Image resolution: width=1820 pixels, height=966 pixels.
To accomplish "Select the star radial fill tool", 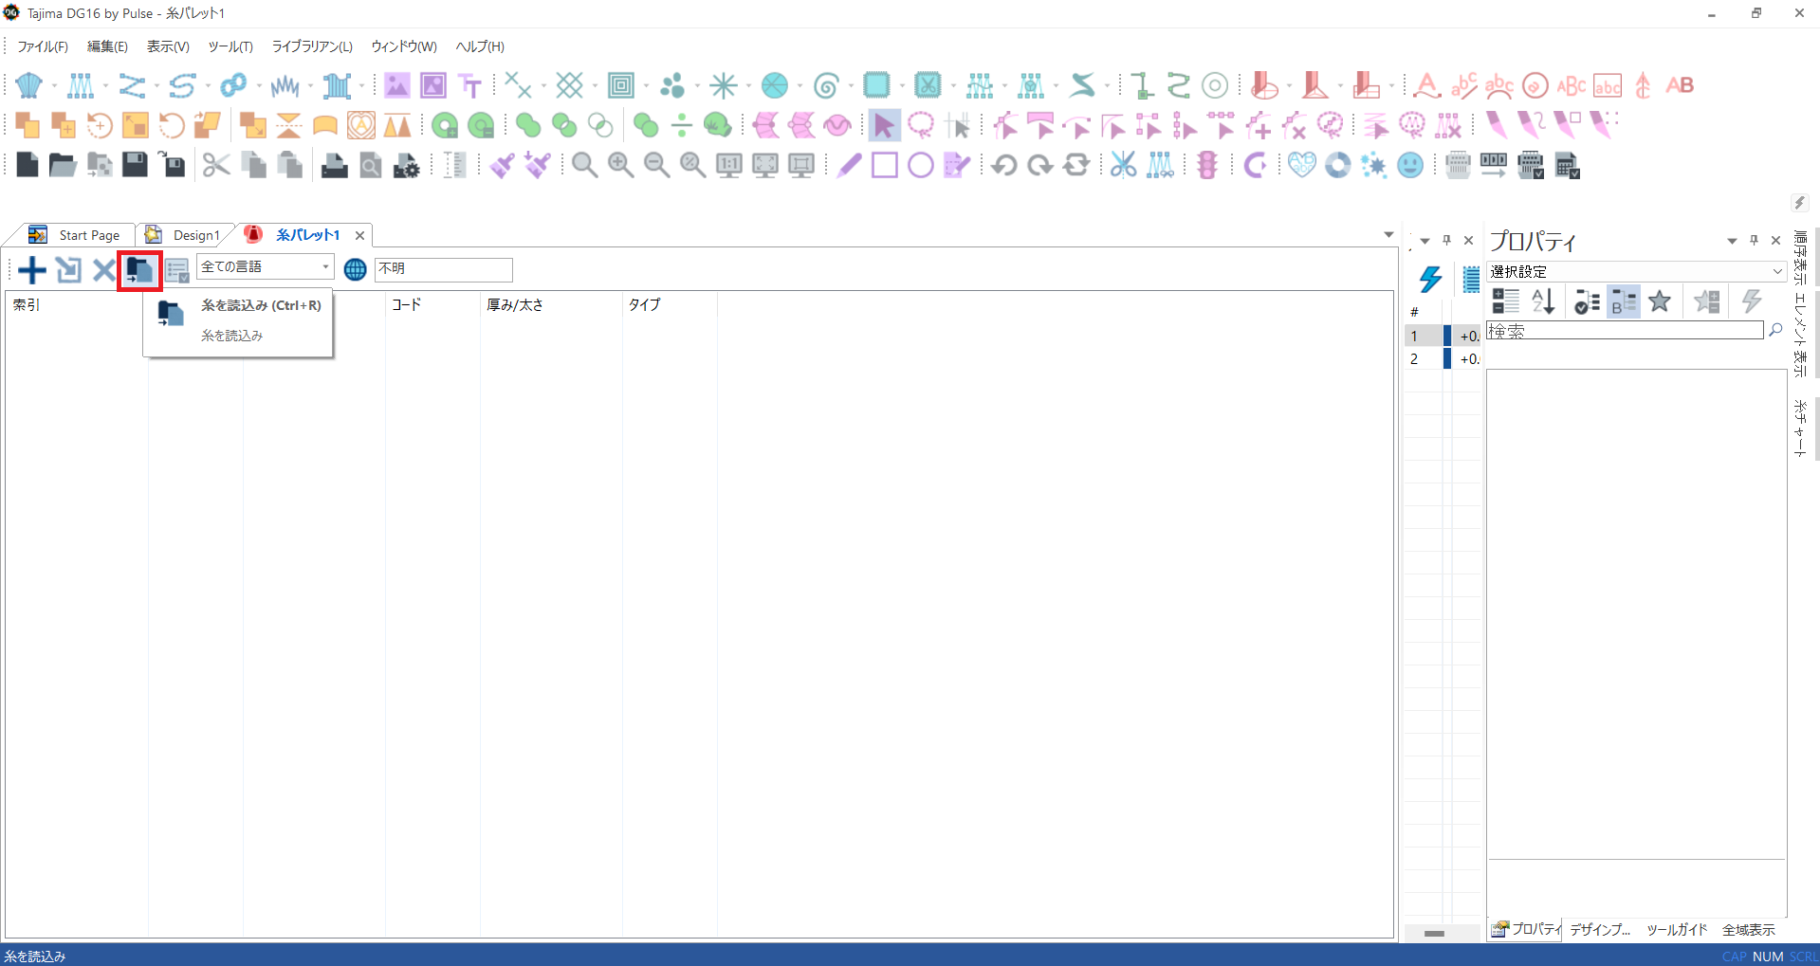I will (724, 85).
